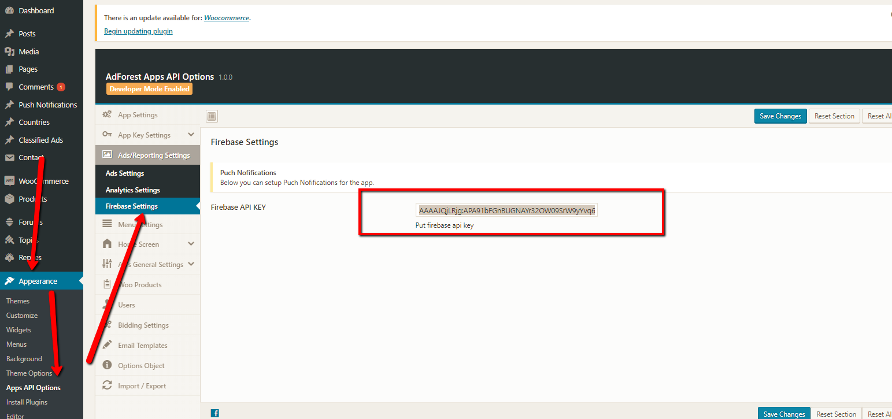
Task: Click the expand all sections icon
Action: tap(212, 116)
